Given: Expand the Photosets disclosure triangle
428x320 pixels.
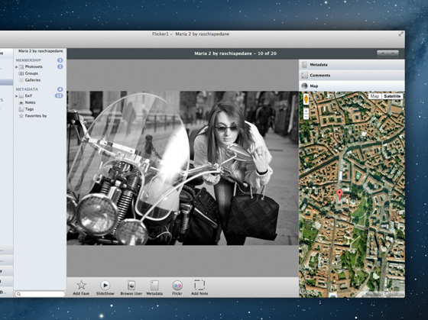Looking at the screenshot, I should coord(17,67).
